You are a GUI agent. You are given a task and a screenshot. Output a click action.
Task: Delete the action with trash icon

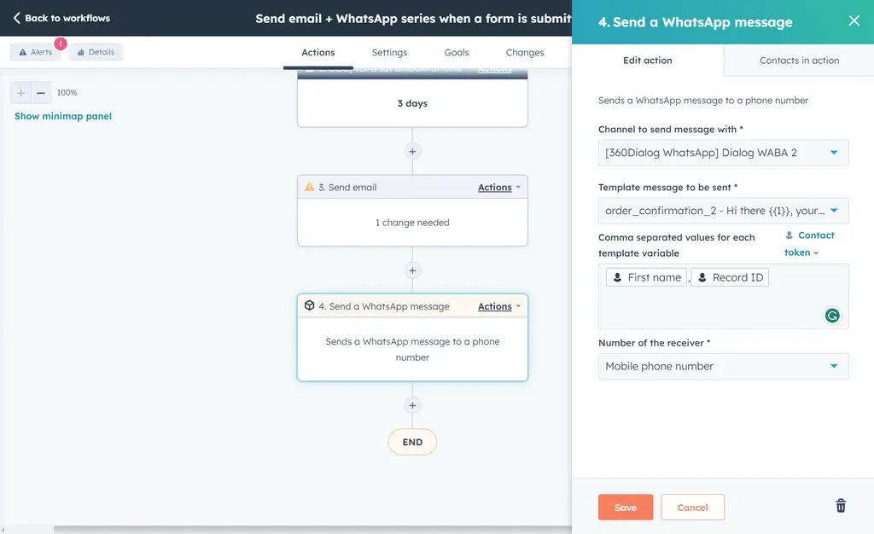841,506
